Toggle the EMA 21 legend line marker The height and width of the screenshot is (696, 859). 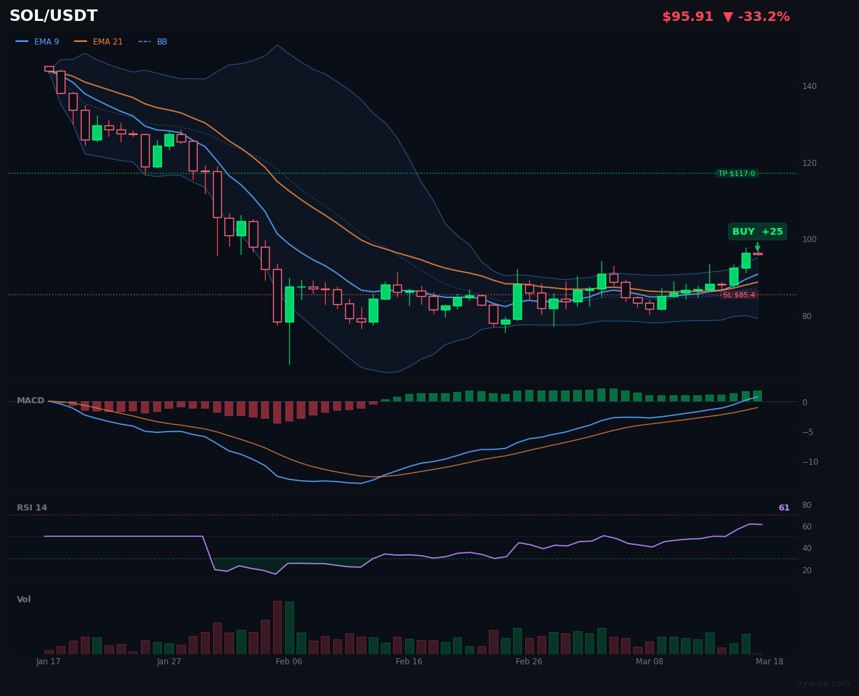tap(80, 41)
